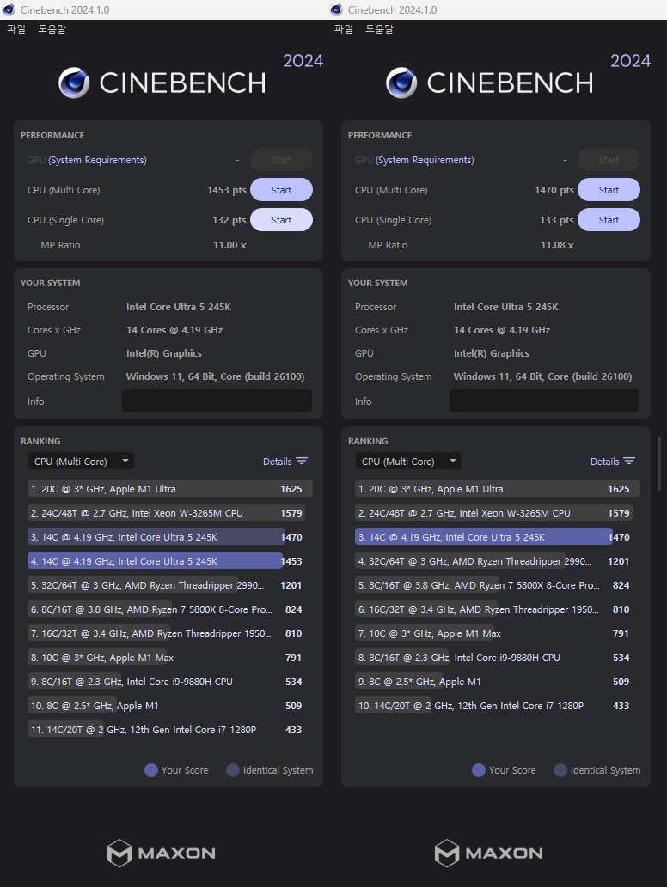Open GPU System Requirements link in right window
Screen dimensions: 667x887
[x=425, y=160]
